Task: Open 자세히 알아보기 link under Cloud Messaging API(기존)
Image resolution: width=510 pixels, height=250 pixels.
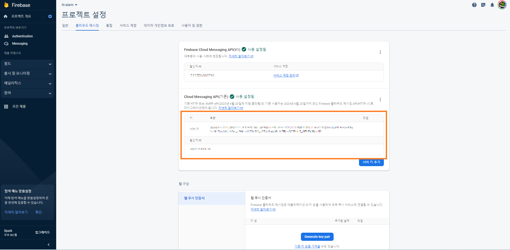Action: pos(230,108)
